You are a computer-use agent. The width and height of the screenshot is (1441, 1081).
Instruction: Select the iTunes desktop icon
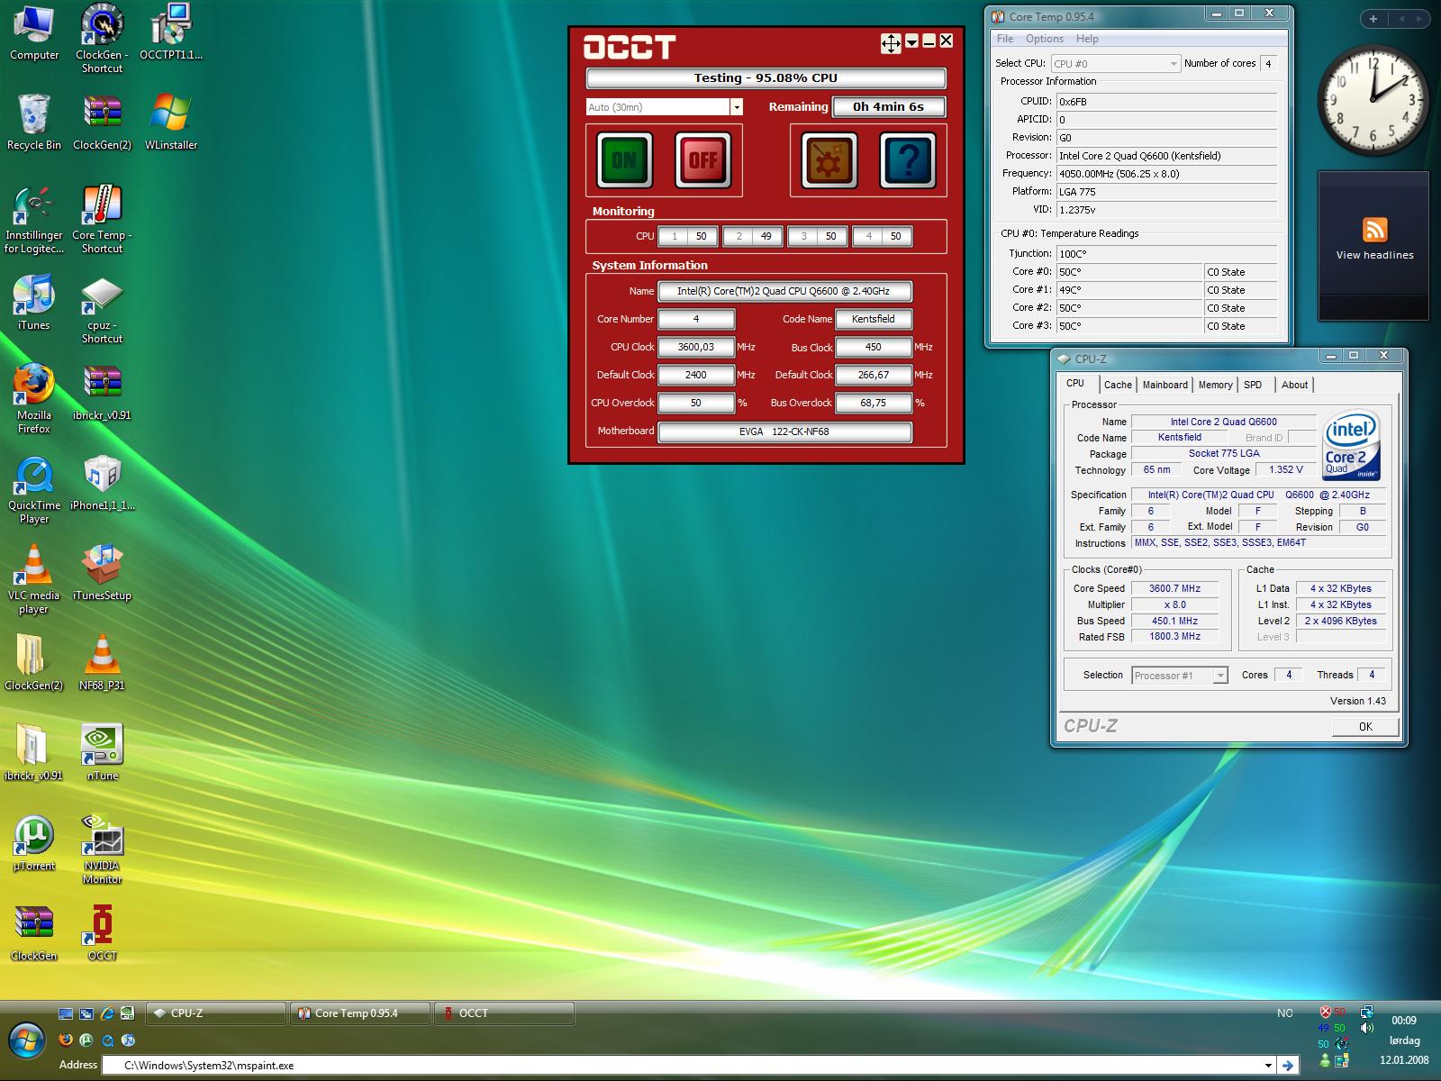point(34,303)
